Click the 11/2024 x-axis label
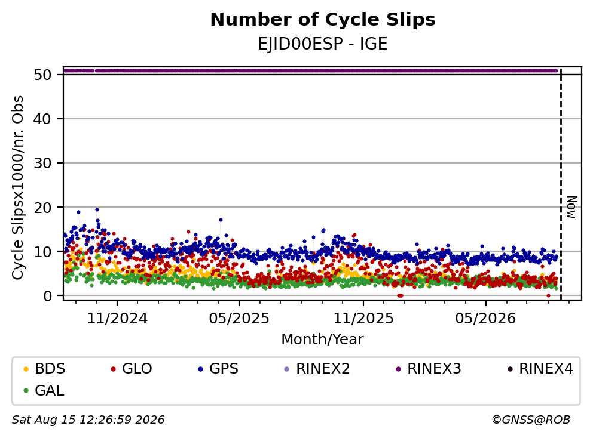This screenshot has height=438, width=593. [x=117, y=319]
